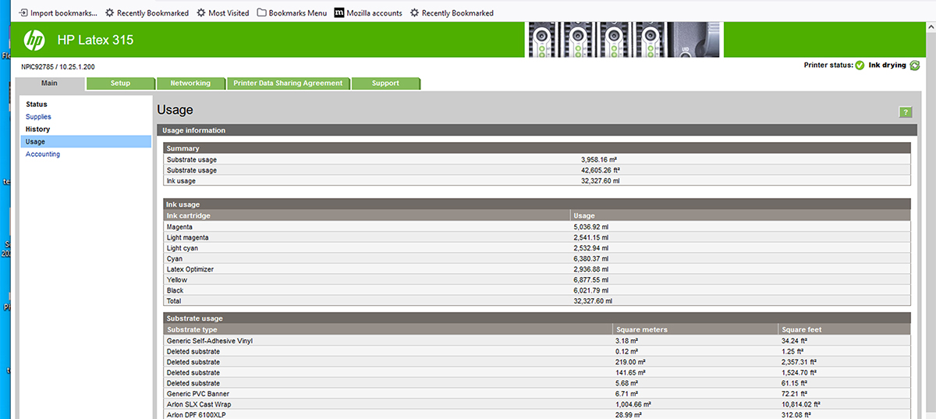Click the Ink drying status text
Image resolution: width=936 pixels, height=419 pixels.
pyautogui.click(x=887, y=66)
